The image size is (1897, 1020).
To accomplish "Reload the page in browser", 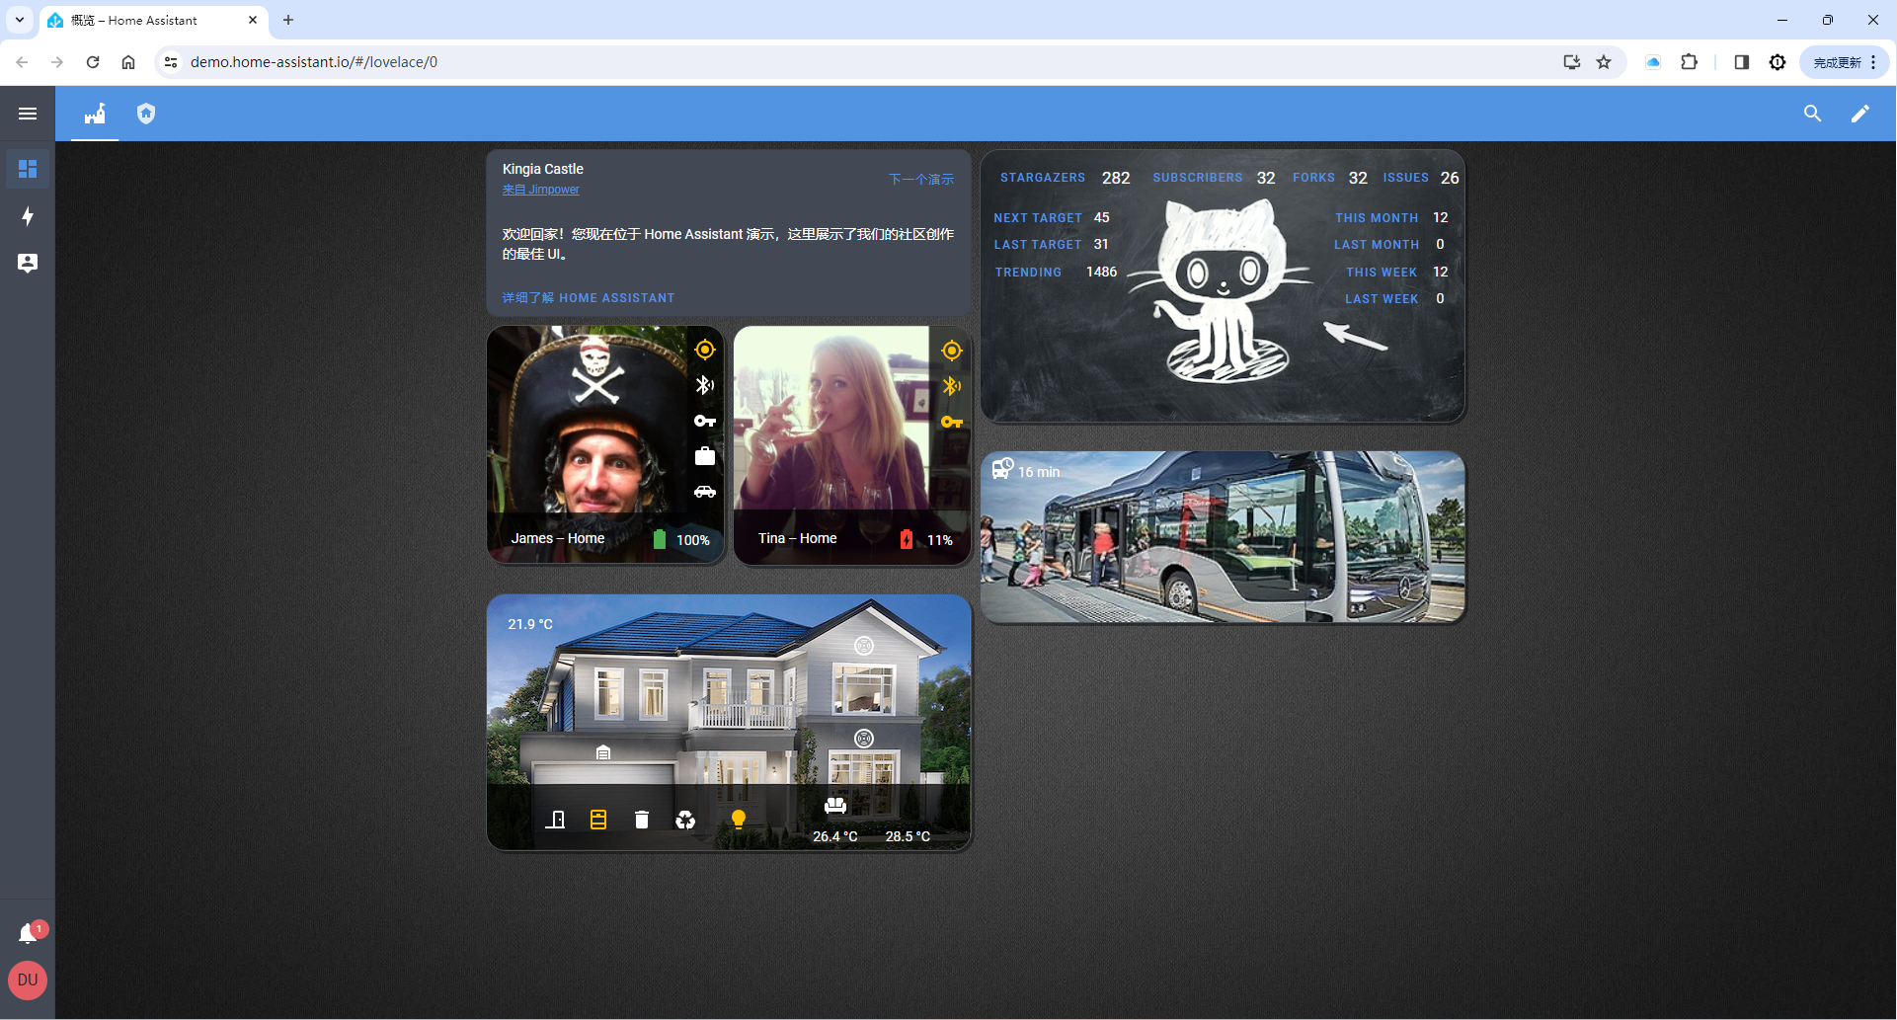I will (93, 62).
